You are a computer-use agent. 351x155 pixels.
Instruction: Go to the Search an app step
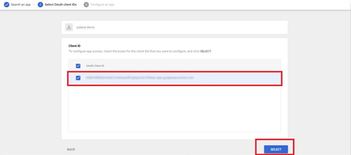click(x=21, y=4)
